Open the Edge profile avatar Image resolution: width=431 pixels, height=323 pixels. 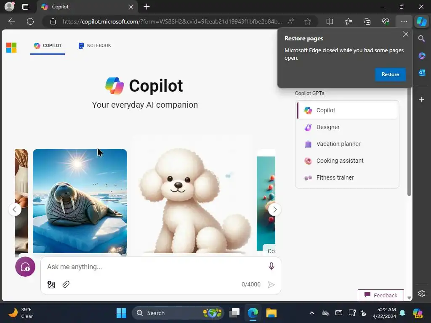tap(9, 7)
